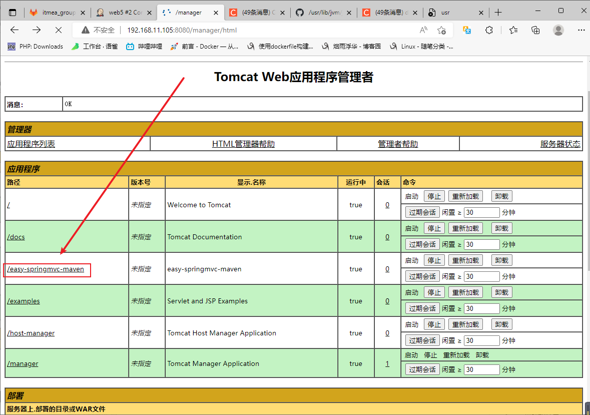
Task: Open the user profile avatar
Action: coord(558,30)
